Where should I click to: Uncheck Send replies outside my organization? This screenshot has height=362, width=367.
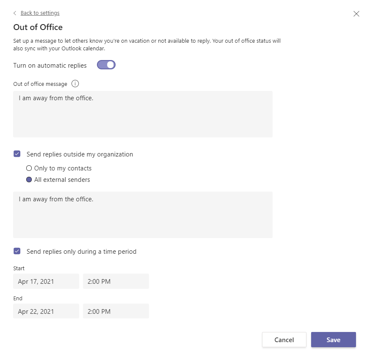(17, 154)
